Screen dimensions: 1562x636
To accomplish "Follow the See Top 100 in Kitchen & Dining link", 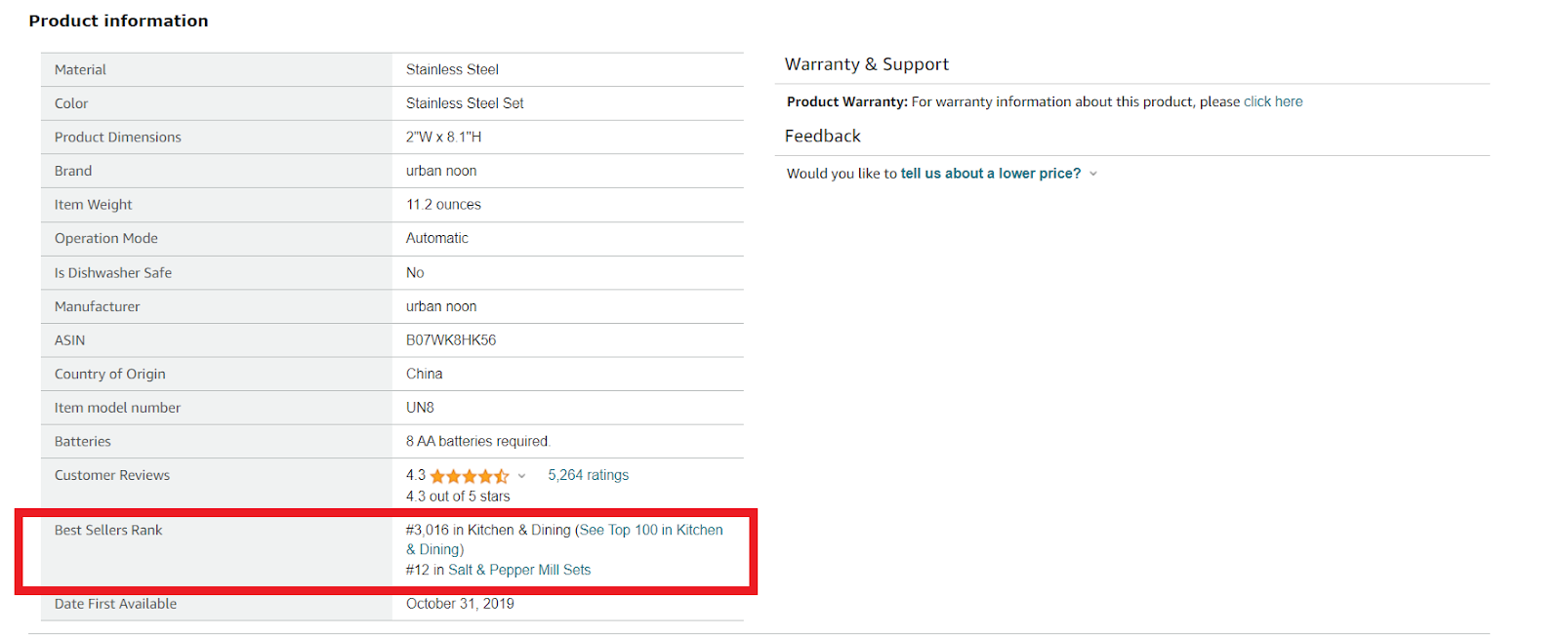I will click(x=651, y=530).
